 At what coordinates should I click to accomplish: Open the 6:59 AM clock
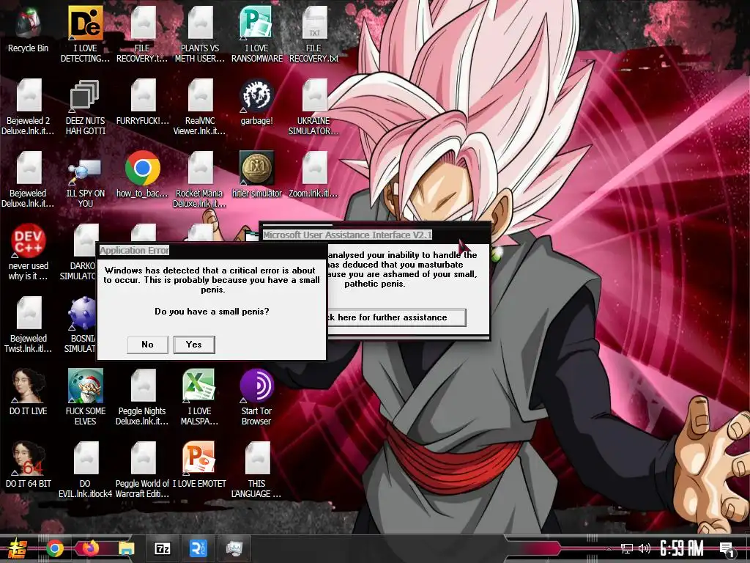(x=682, y=548)
